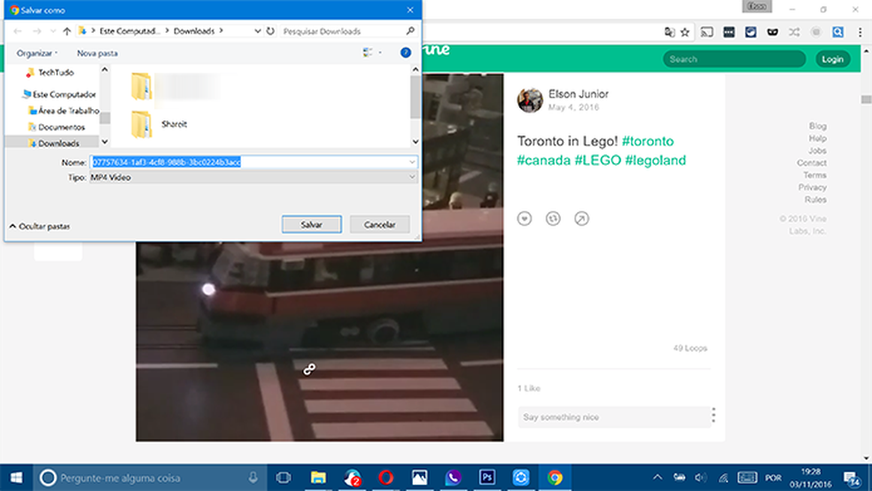Click the search magnifier in Save dialog
This screenshot has height=491, width=872.
410,31
